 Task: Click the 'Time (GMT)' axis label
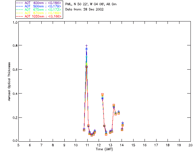tap(104, 149)
